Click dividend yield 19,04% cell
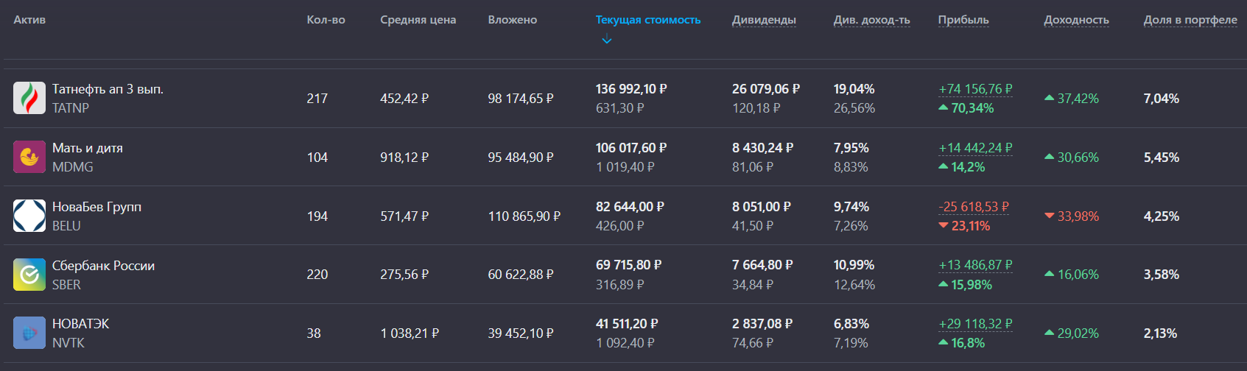Screen dimensions: 1247x371 (854, 89)
